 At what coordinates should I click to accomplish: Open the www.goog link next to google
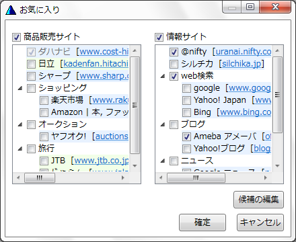(x=250, y=88)
